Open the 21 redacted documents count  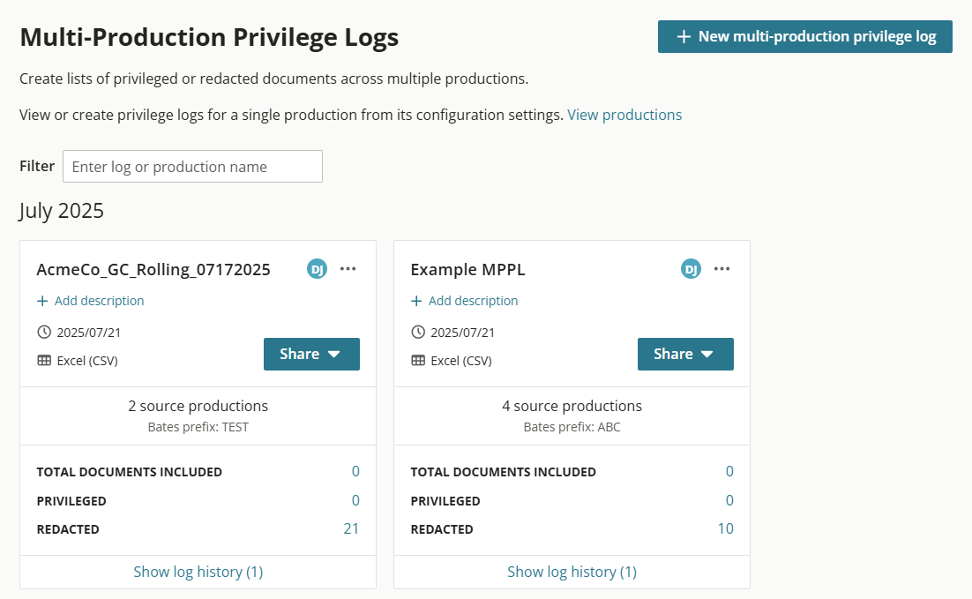[x=351, y=529]
